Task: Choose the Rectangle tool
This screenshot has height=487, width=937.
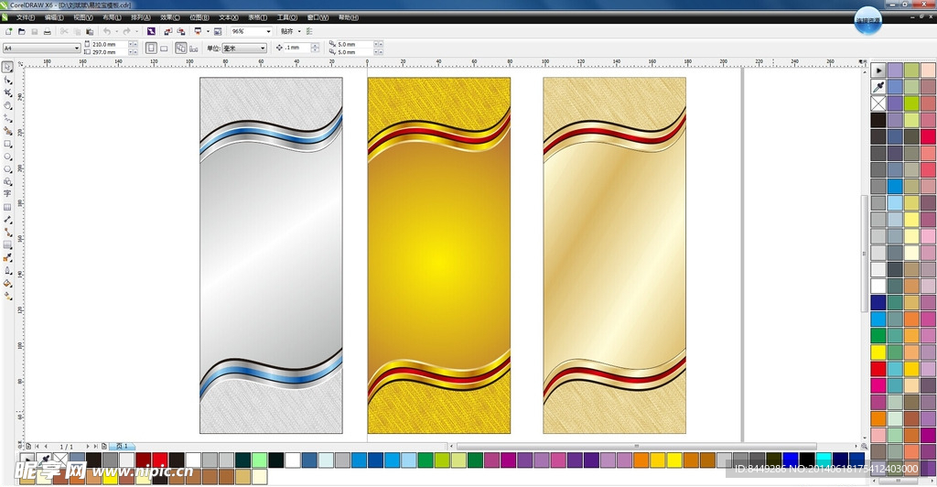Action: [7, 144]
